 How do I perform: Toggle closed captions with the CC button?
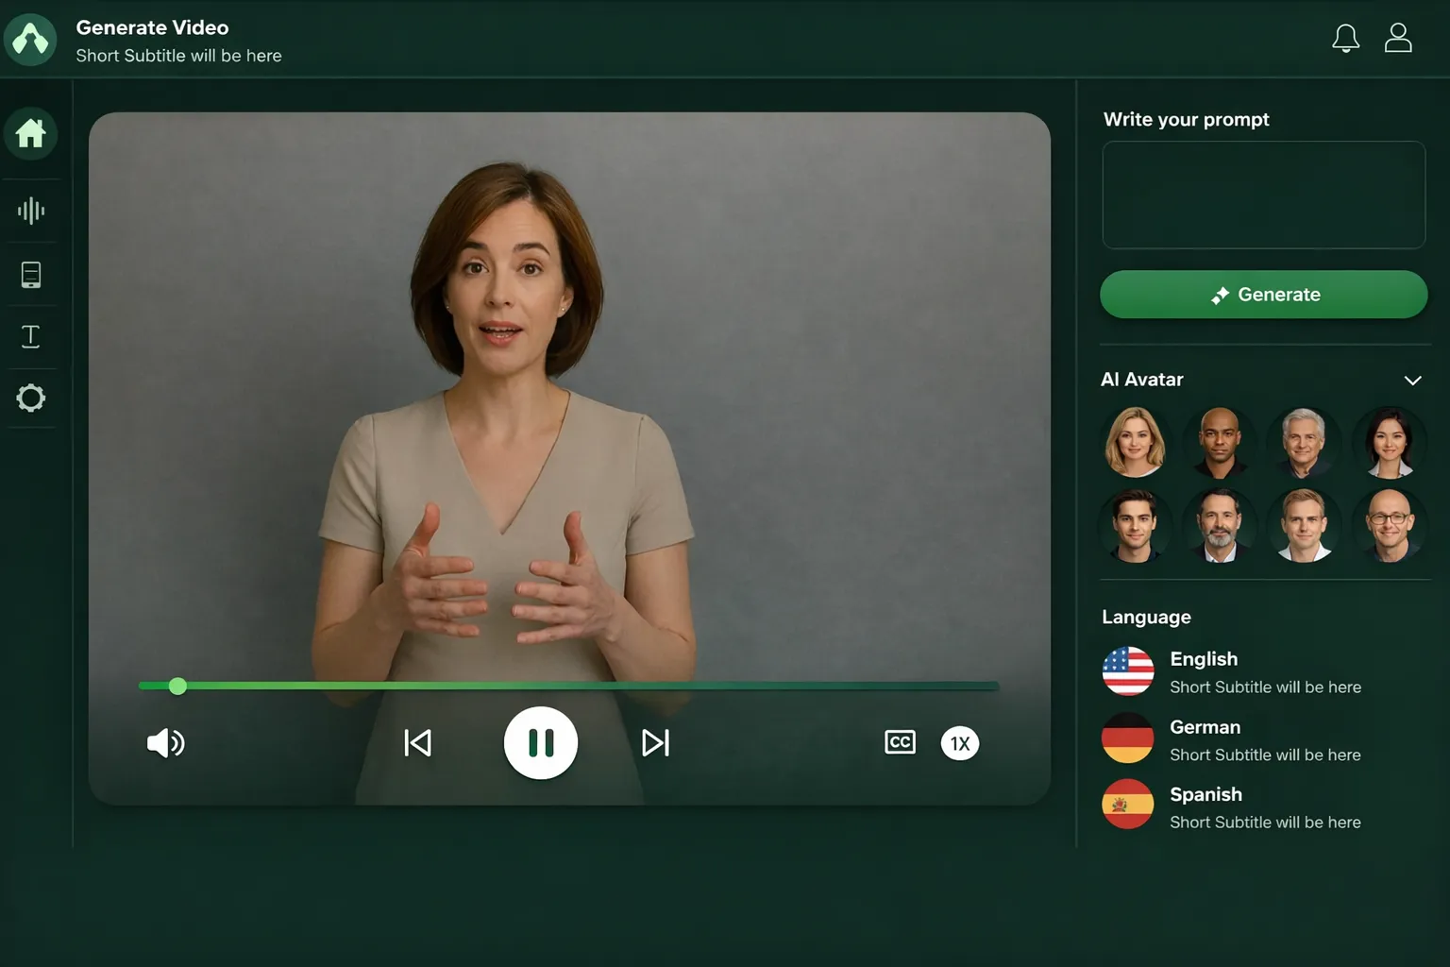click(900, 743)
